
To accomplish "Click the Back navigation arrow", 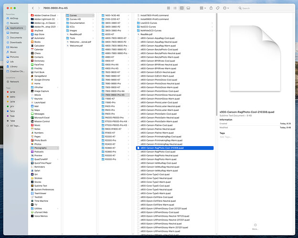I will pos(32,9).
